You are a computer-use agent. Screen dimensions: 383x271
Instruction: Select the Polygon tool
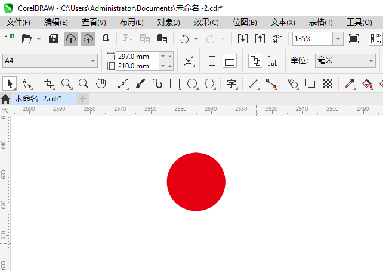209,83
